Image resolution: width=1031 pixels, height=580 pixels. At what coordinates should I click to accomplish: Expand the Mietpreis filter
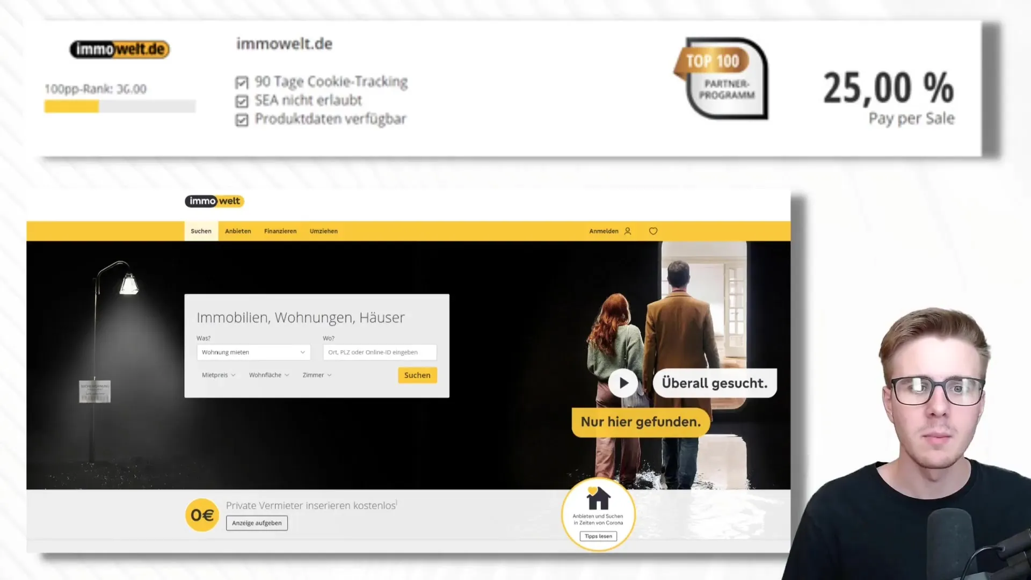click(x=219, y=375)
